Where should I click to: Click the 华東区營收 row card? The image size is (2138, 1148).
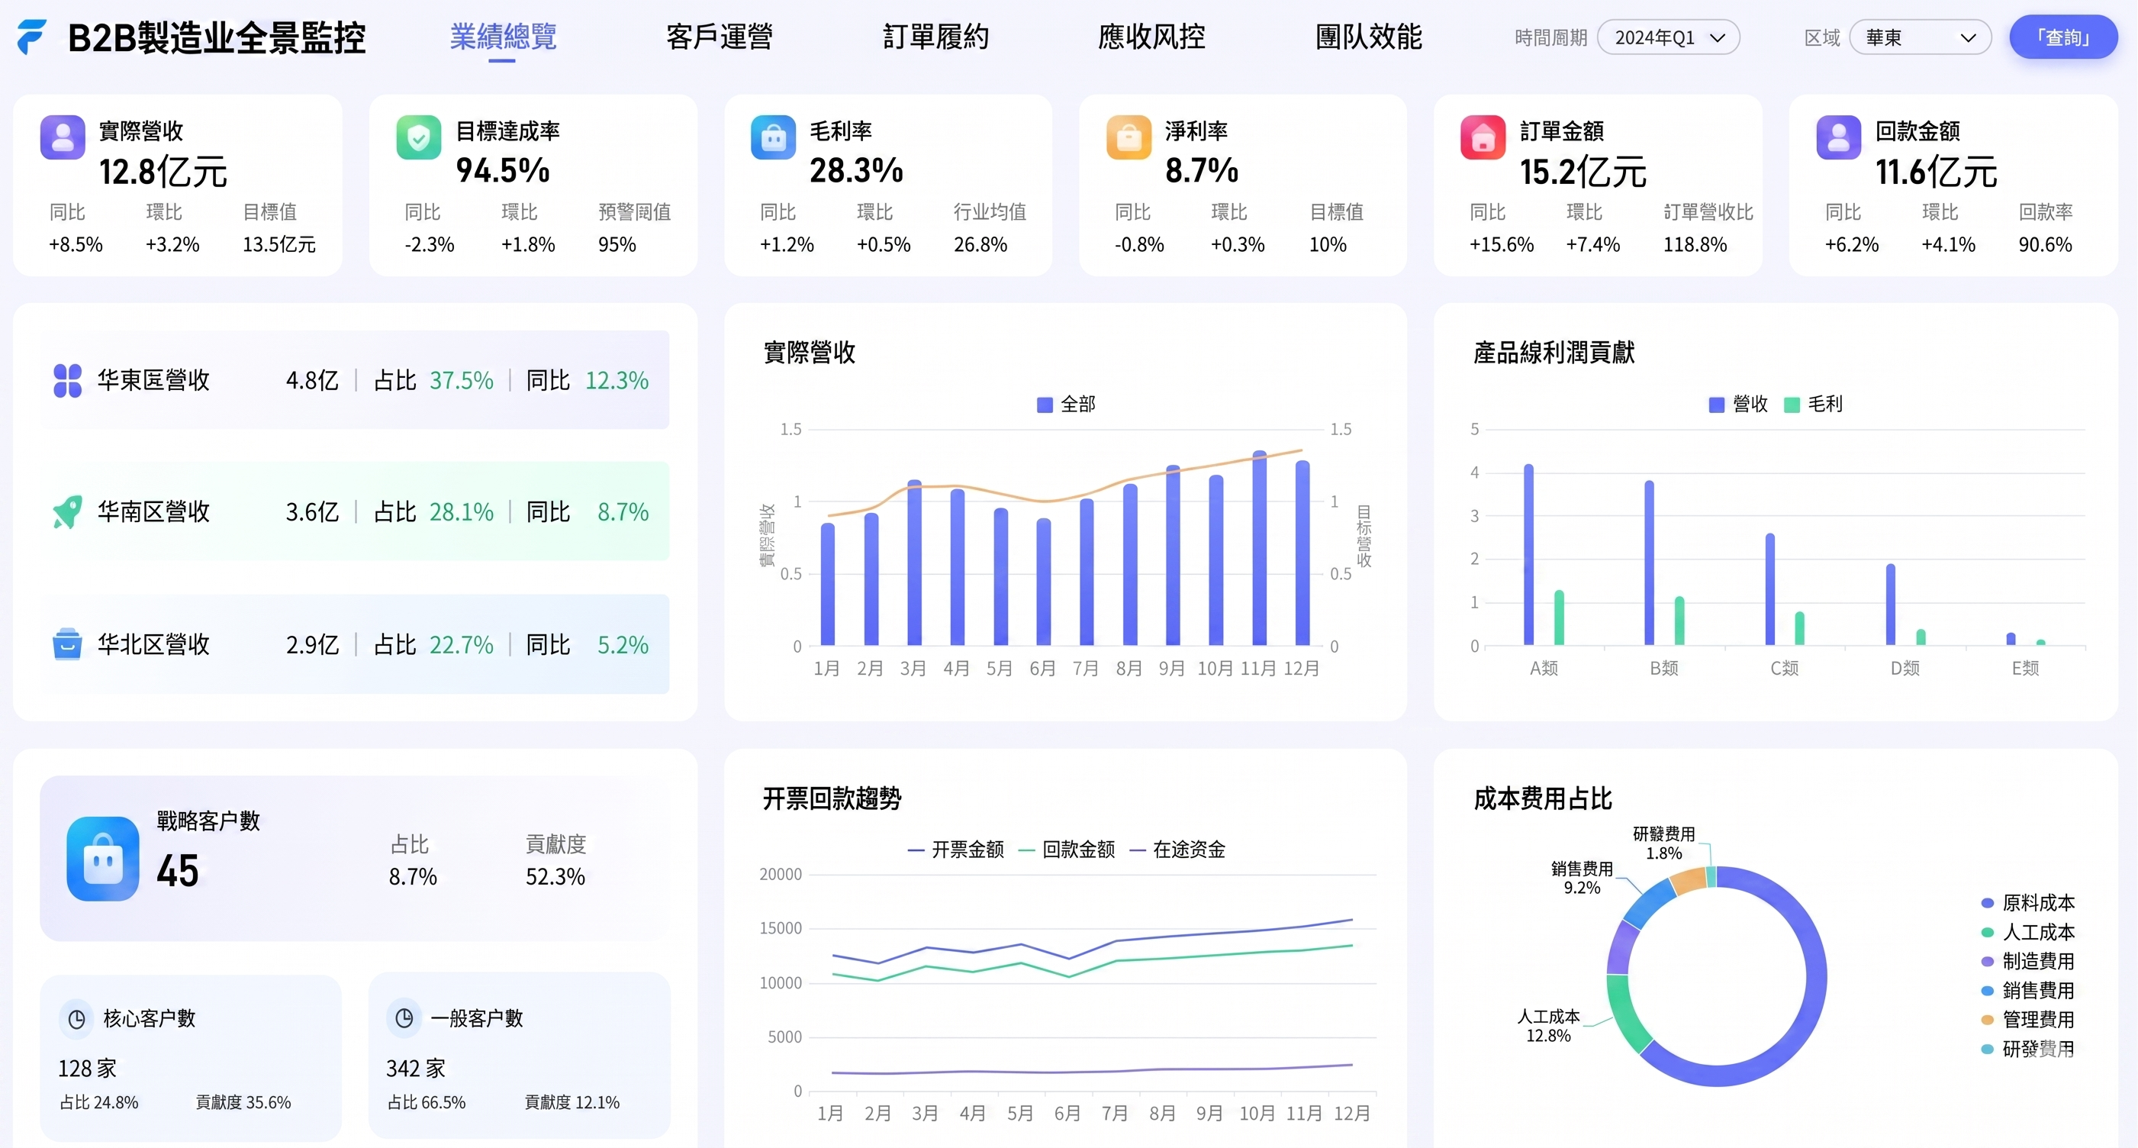354,380
